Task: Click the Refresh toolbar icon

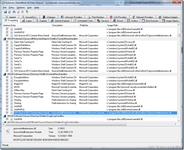Action: coord(9,12)
